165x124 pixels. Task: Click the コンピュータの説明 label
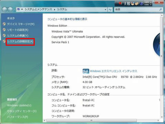(x=63, y=111)
